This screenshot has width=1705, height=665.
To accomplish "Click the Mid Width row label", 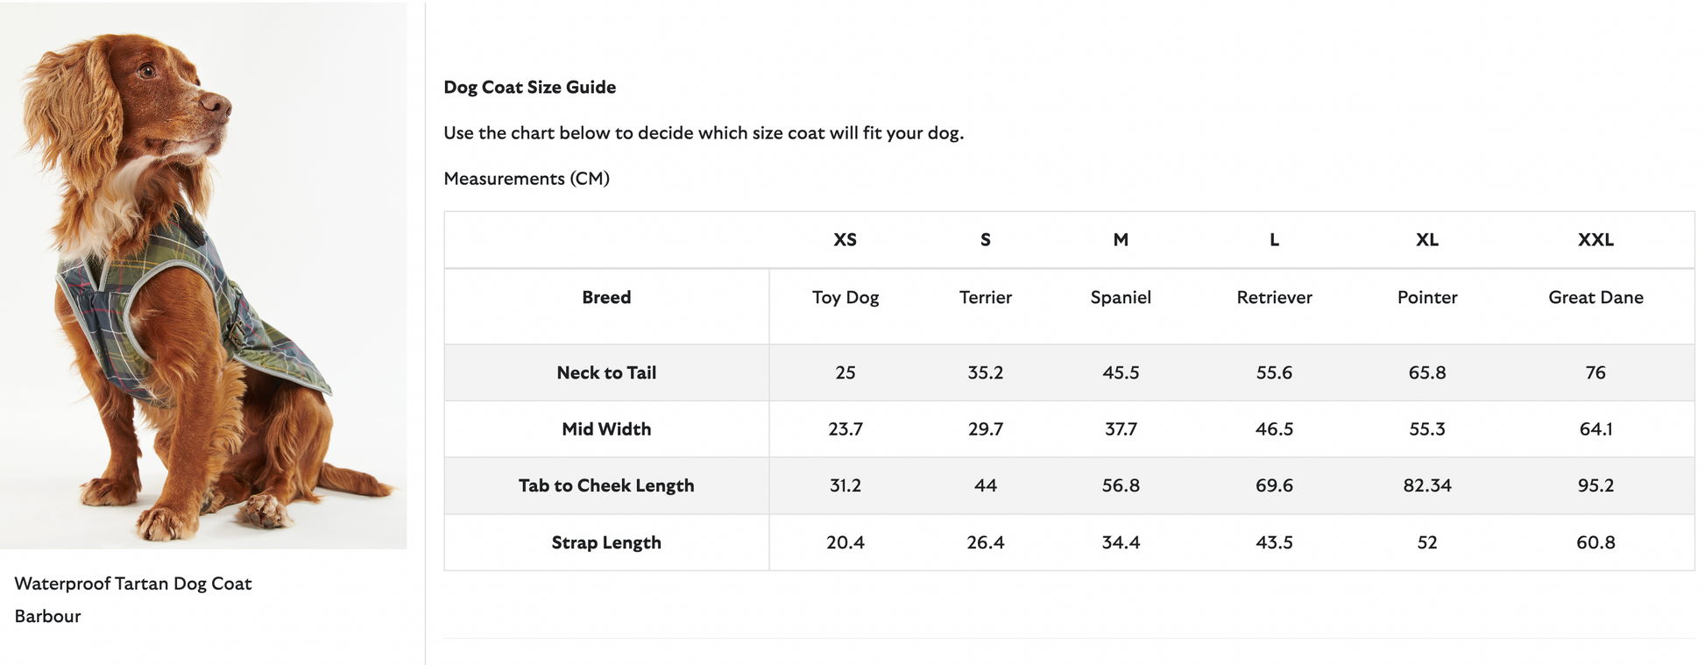I will (x=606, y=429).
